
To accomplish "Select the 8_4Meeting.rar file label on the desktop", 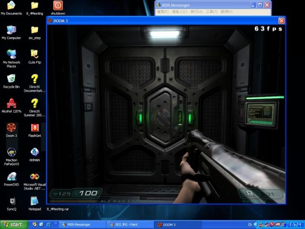I will point(58,209).
